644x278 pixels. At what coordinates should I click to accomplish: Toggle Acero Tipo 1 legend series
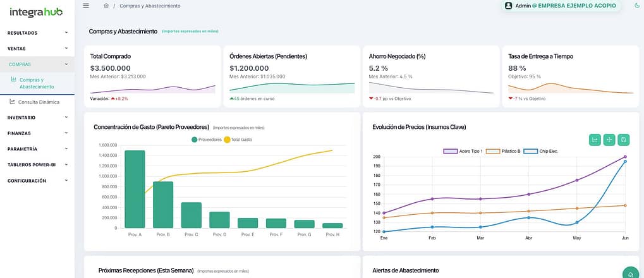464,151
